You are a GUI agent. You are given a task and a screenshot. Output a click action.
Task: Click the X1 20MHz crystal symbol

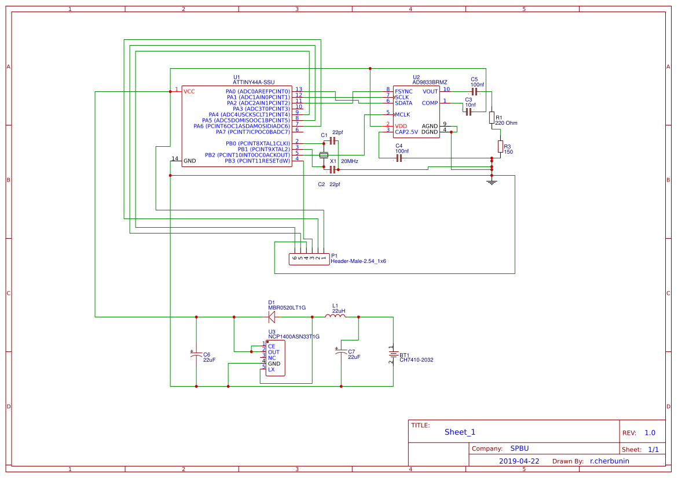(x=324, y=155)
